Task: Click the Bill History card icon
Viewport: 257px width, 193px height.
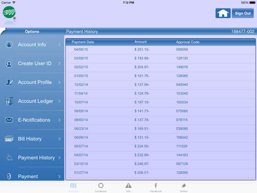Action: pyautogui.click(x=9, y=139)
